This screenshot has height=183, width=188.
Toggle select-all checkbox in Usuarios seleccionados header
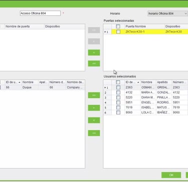pyautogui.click(x=118, y=82)
